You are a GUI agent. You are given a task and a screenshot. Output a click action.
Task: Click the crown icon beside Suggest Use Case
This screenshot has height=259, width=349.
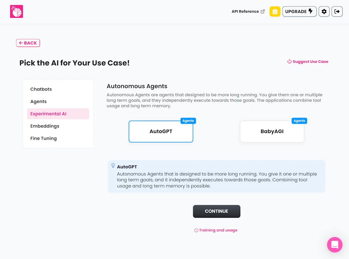point(289,61)
